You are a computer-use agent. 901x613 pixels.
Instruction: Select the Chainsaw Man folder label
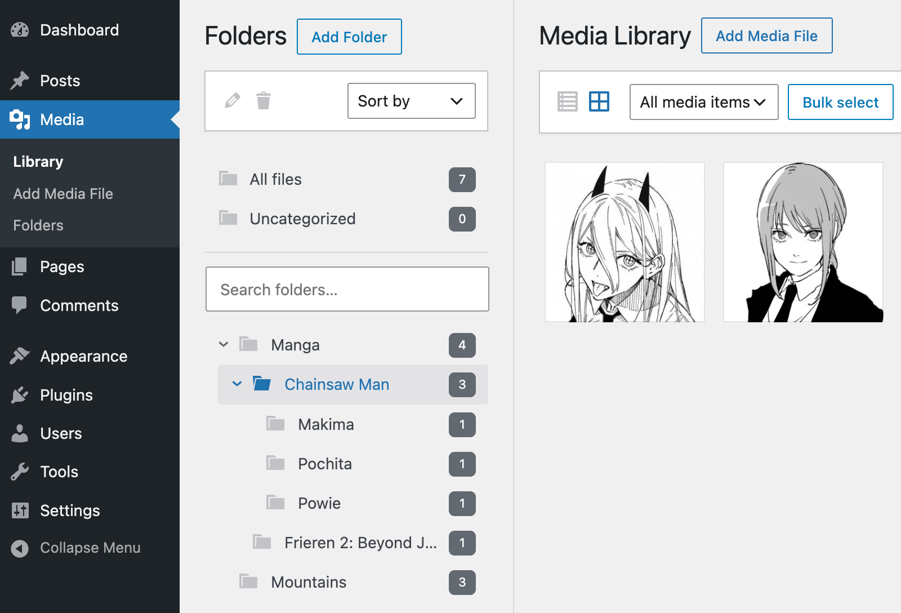point(337,384)
